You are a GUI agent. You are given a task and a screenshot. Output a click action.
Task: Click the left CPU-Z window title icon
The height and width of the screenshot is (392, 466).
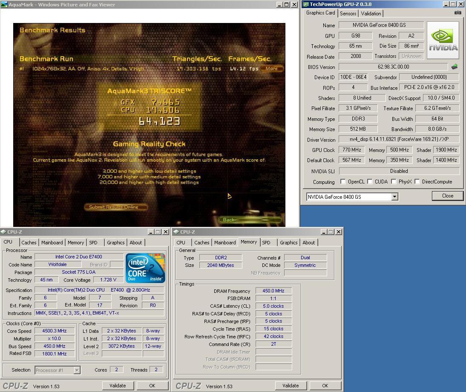[3, 232]
